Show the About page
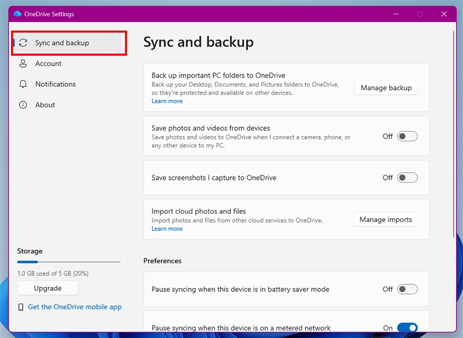Screen dimensions: 463x338 (68, 105)
